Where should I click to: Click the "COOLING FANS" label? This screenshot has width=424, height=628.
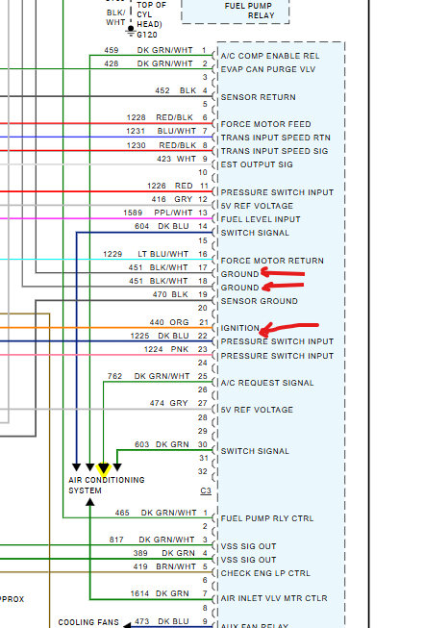point(88,622)
